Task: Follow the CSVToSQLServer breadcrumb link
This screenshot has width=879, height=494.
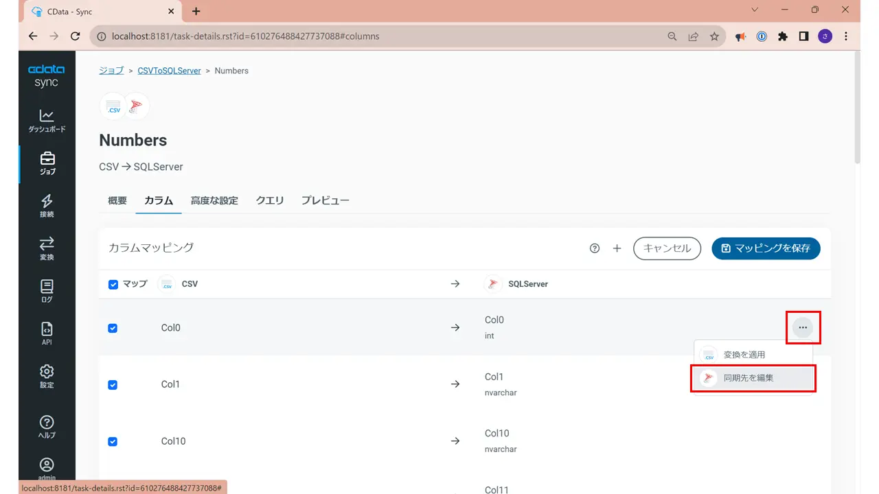Action: [x=169, y=71]
